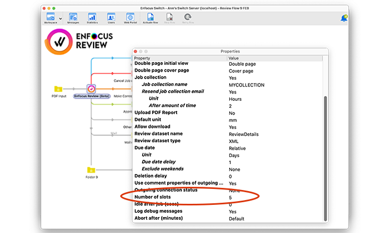
Task: Change the Relative due date value
Action: [237, 149]
